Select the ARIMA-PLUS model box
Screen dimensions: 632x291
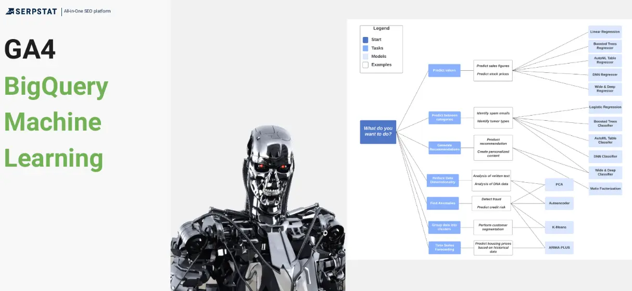(559, 247)
